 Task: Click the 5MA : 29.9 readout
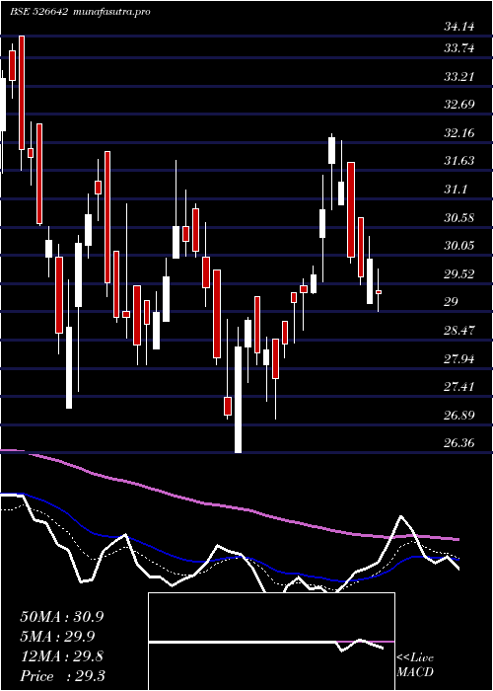(x=58, y=637)
